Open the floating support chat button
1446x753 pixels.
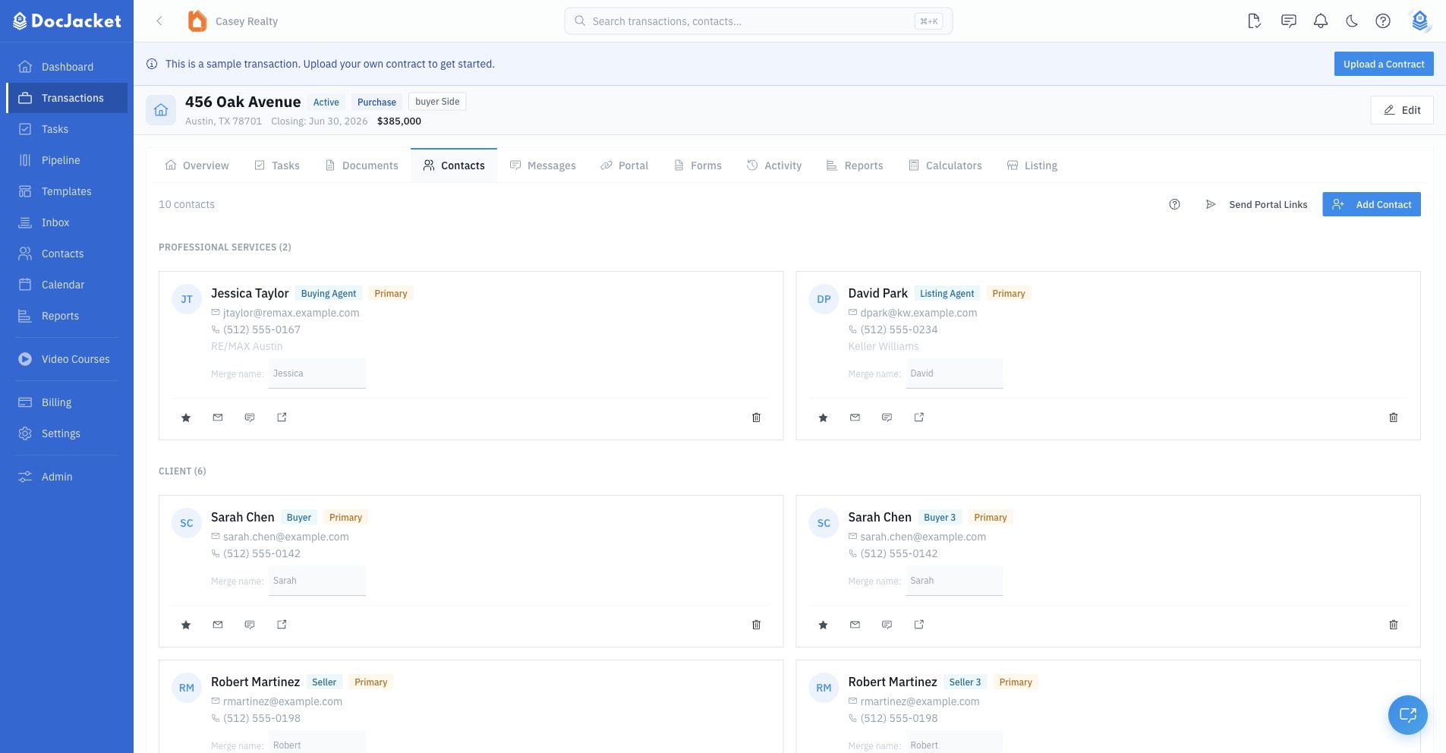click(1407, 715)
